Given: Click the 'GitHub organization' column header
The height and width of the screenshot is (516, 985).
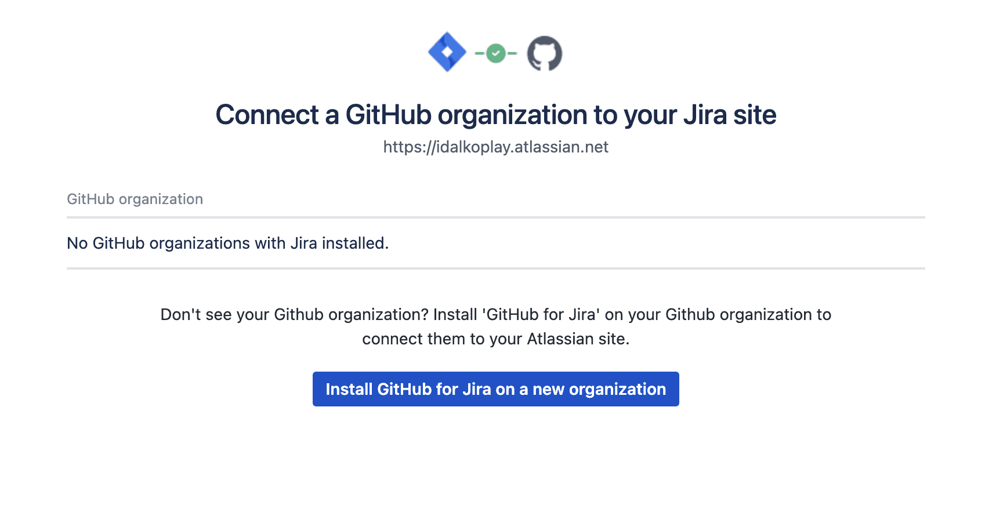Looking at the screenshot, I should point(135,199).
